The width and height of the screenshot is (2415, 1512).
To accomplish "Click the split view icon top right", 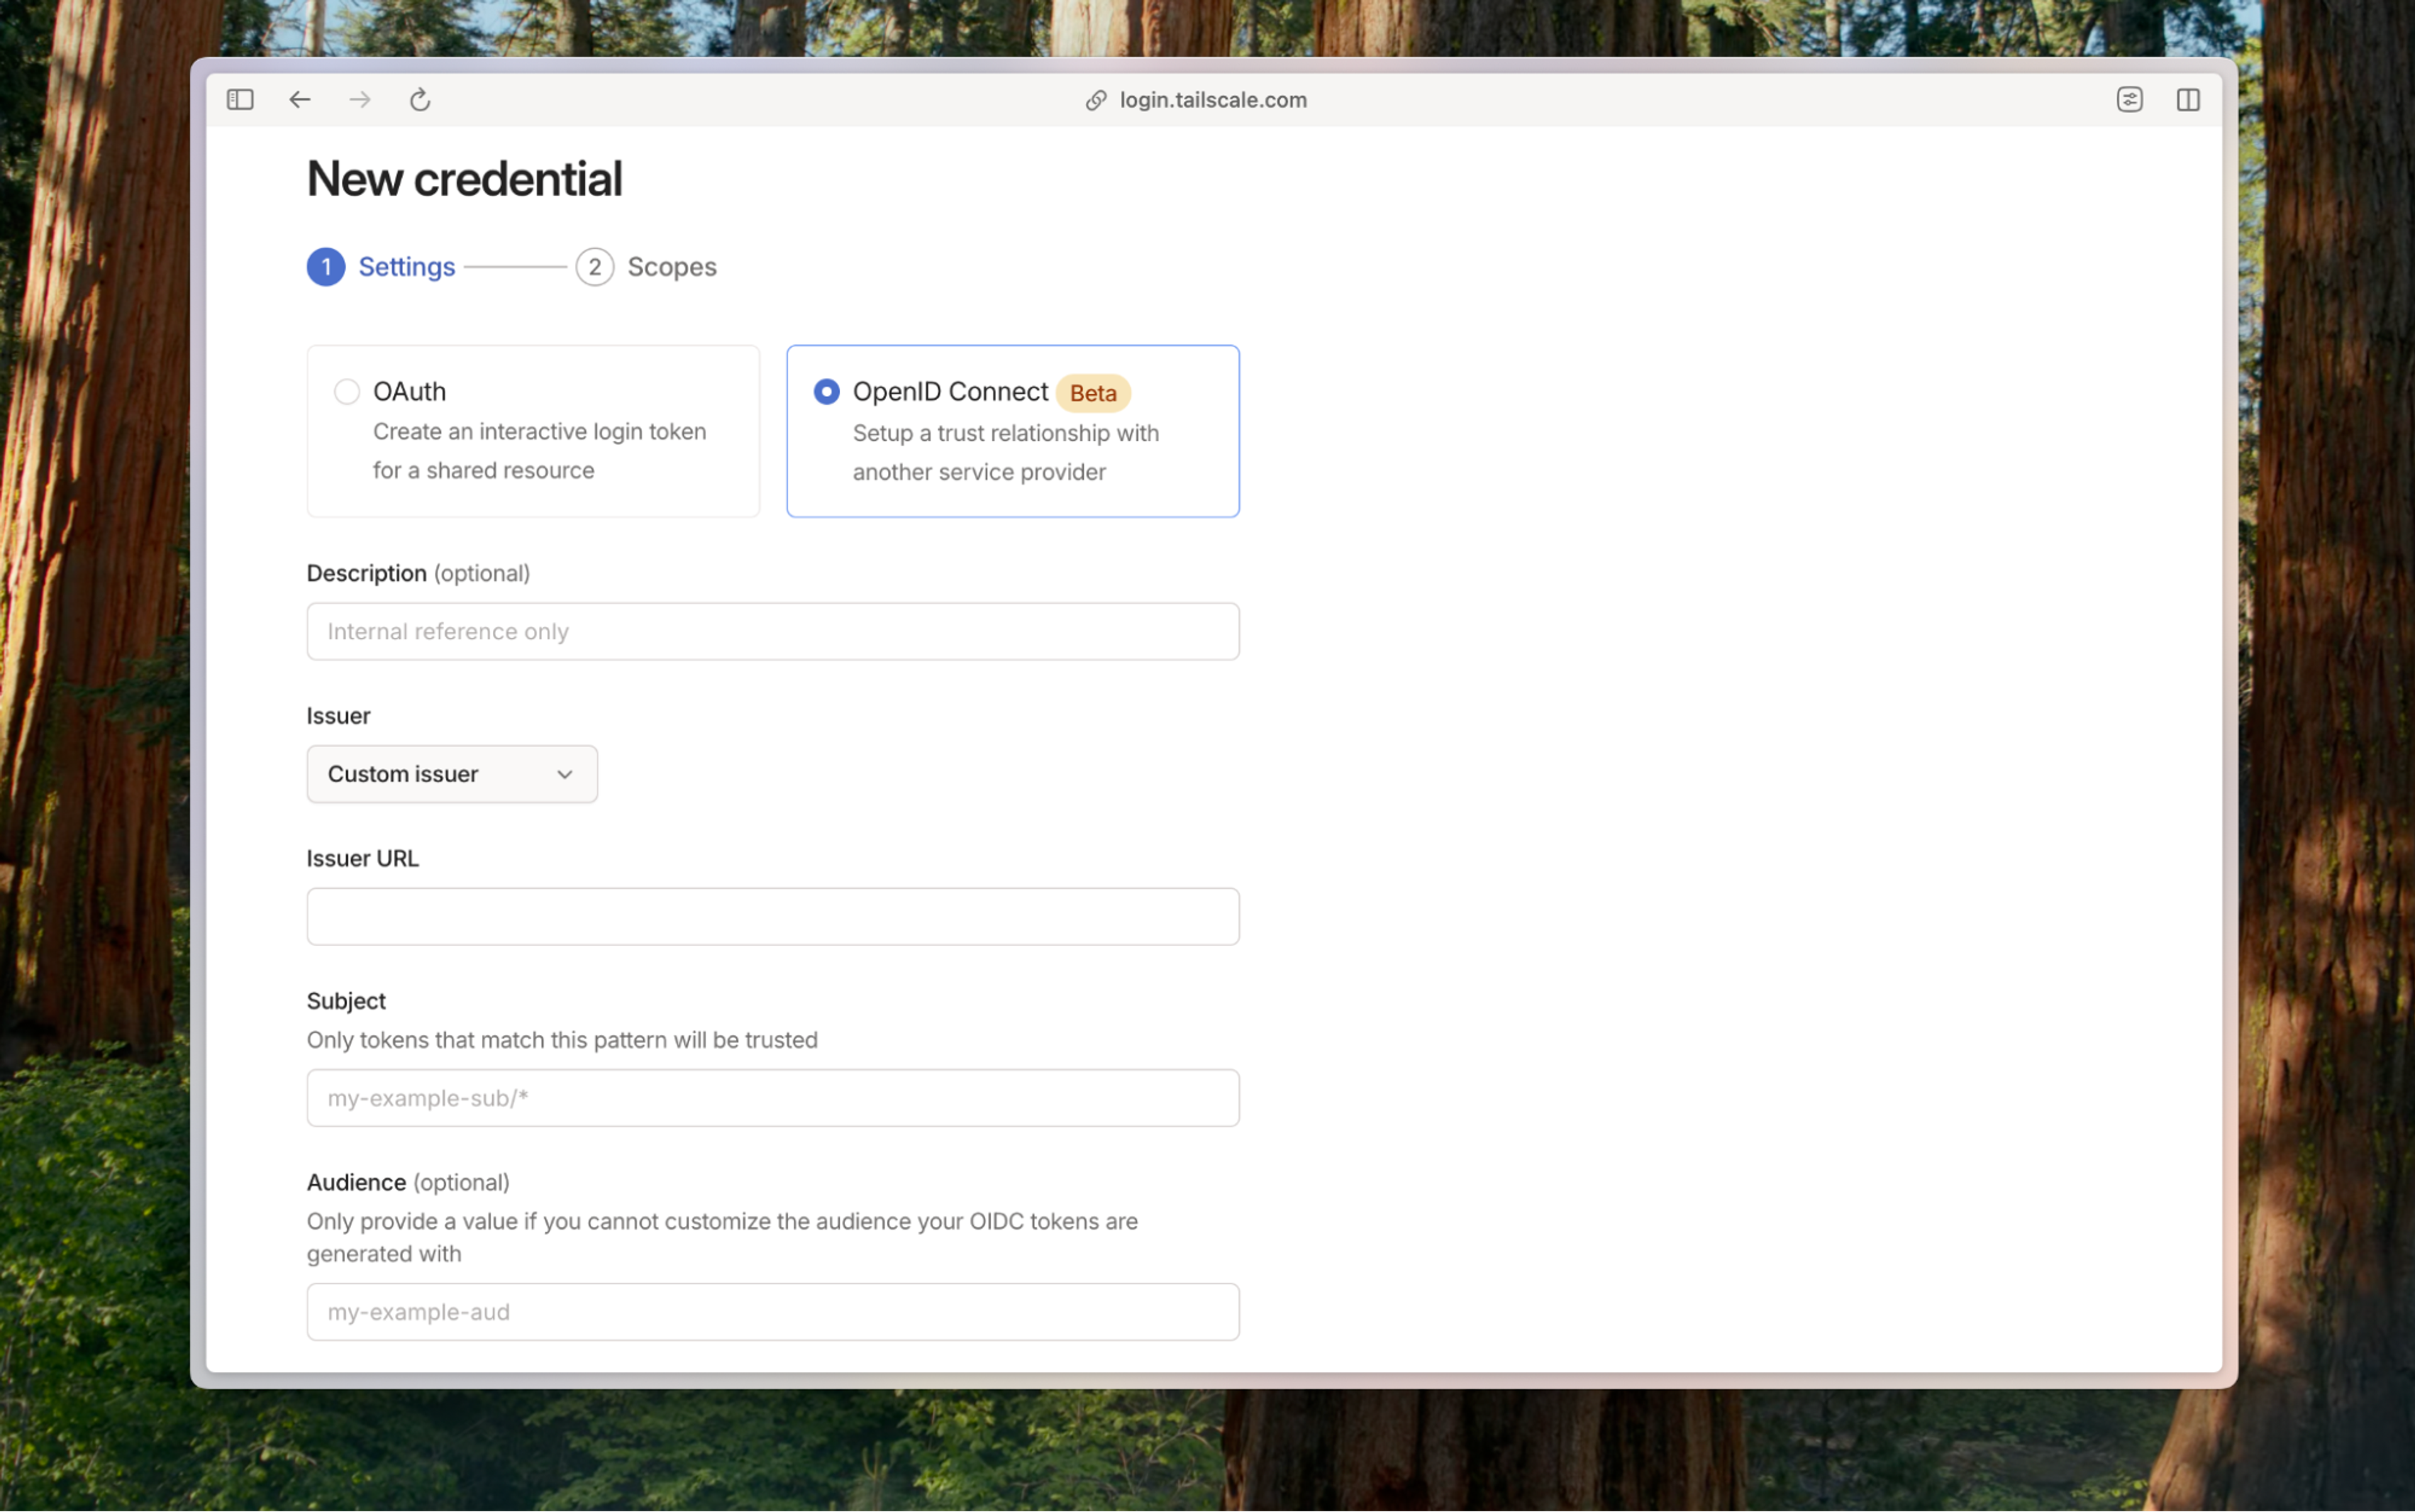I will (2189, 99).
